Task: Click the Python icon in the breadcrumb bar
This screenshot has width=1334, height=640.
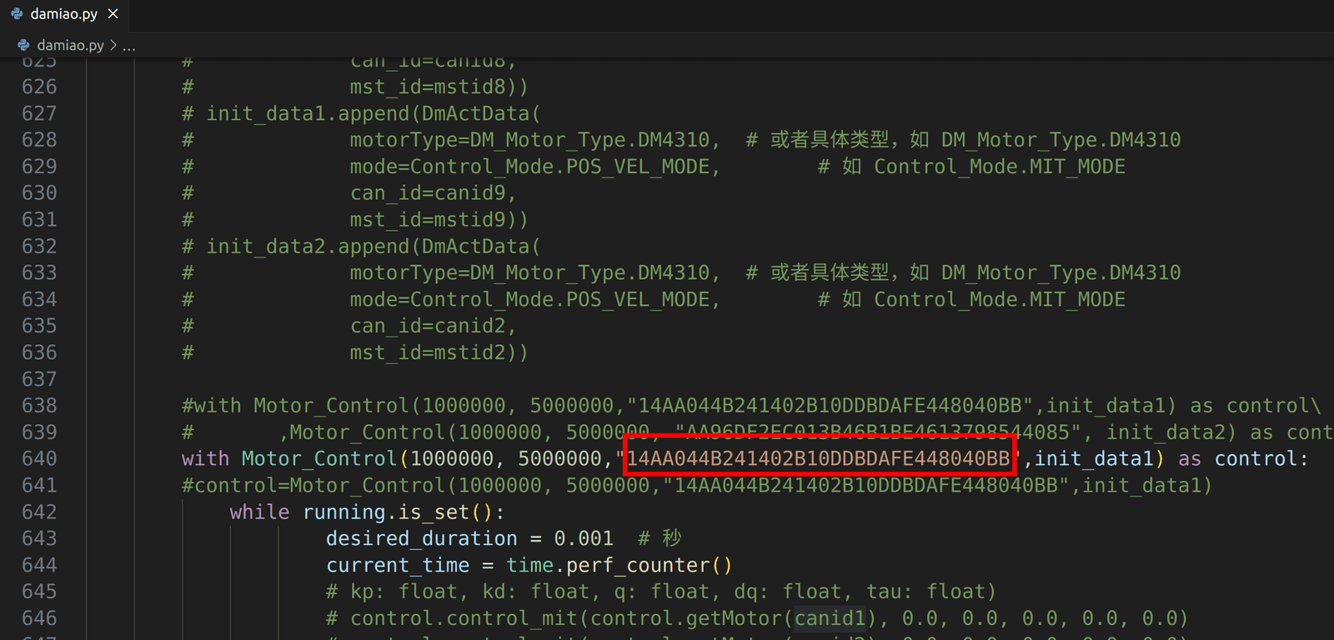Action: [x=23, y=45]
